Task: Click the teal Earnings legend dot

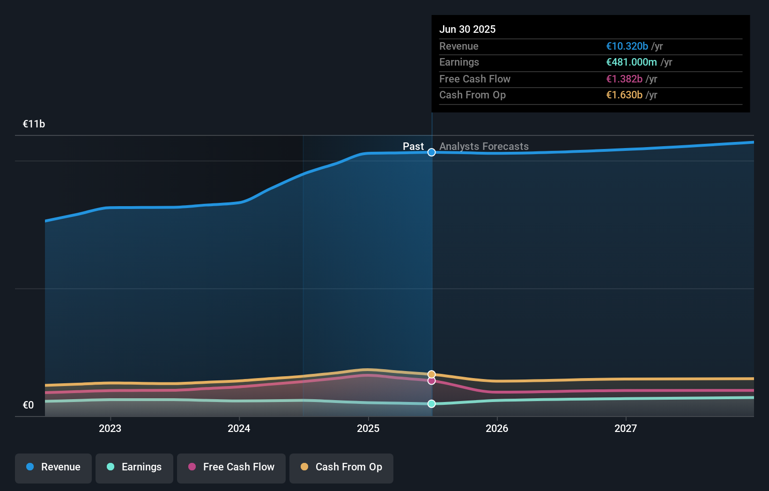Action: (110, 467)
